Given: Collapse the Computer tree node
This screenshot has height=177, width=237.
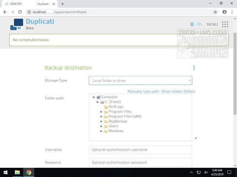Looking at the screenshot, I should tap(94, 97).
